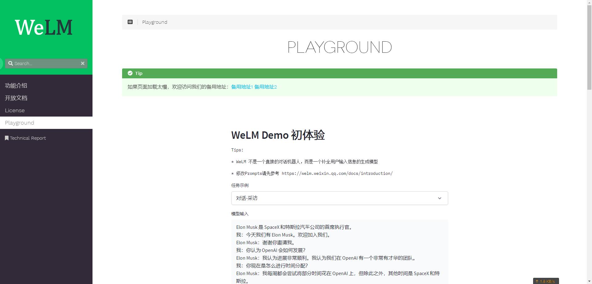Image resolution: width=592 pixels, height=284 pixels.
Task: Toggle the breadcrumb list icon
Action: pos(130,22)
